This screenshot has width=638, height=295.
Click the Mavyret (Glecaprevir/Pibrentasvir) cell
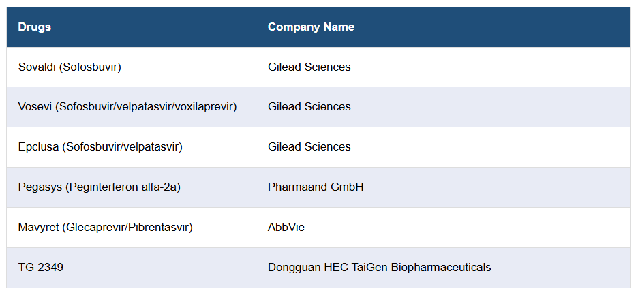tap(105, 227)
